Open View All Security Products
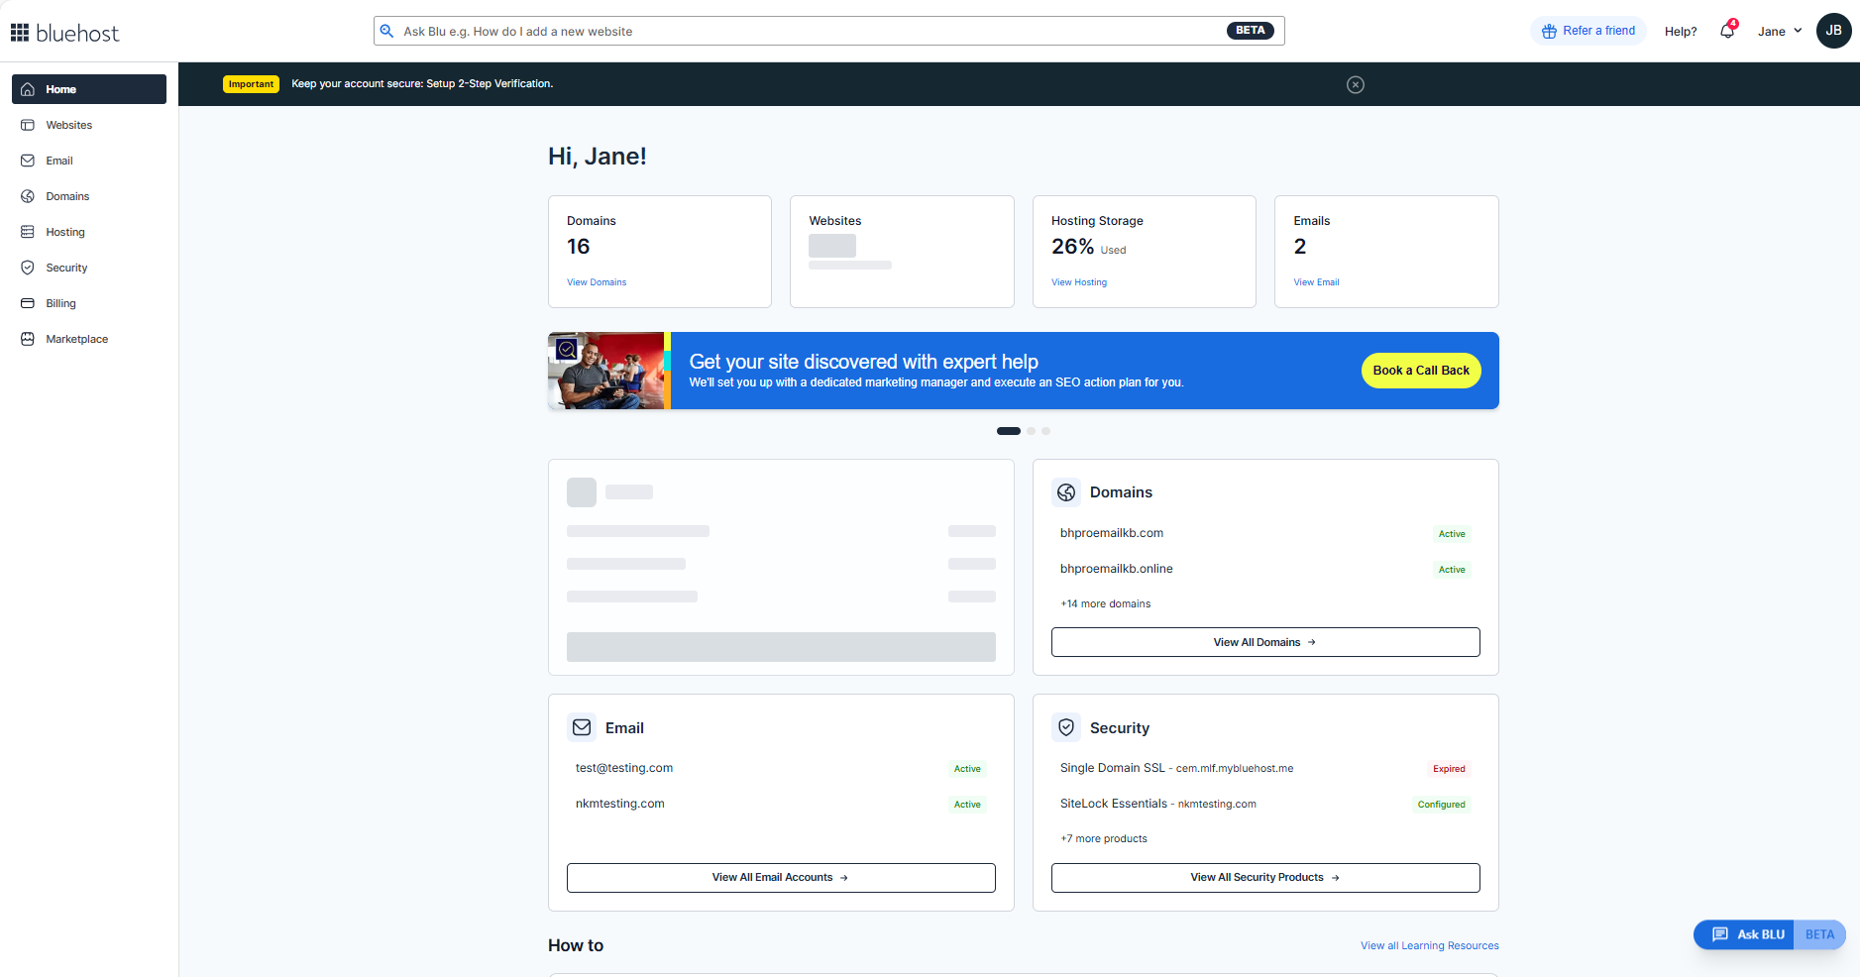The height and width of the screenshot is (977, 1860). pos(1264,877)
